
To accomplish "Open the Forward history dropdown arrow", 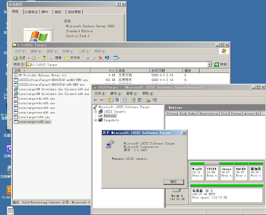I will 39,58.
